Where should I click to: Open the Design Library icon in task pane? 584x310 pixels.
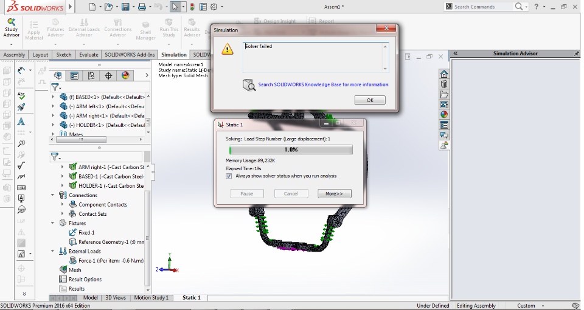pos(444,84)
